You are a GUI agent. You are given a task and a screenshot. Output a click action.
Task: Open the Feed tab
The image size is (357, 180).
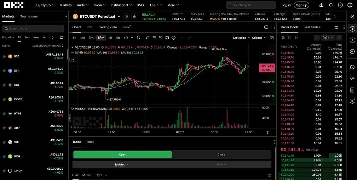(126, 27)
